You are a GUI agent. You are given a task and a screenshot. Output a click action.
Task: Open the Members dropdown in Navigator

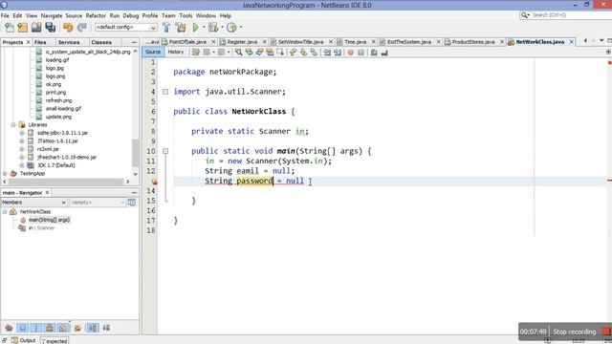click(x=34, y=202)
